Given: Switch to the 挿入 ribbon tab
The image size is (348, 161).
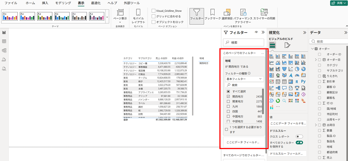Looking at the screenshot, I should tap(45, 3).
